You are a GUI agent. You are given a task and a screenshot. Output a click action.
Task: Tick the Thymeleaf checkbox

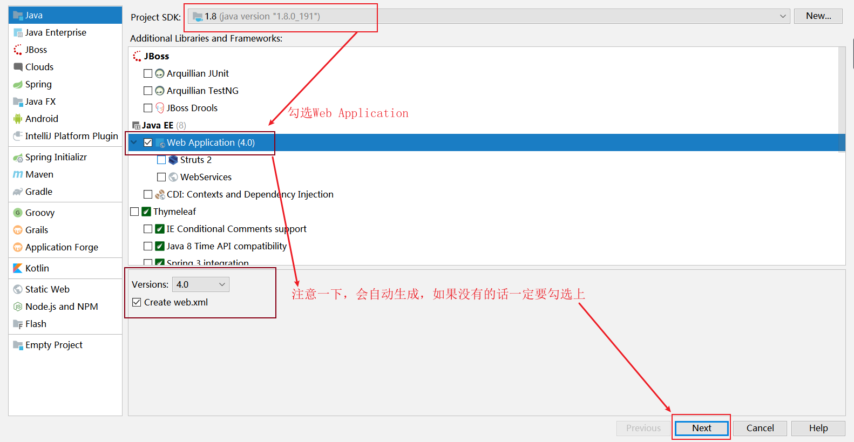click(x=134, y=212)
